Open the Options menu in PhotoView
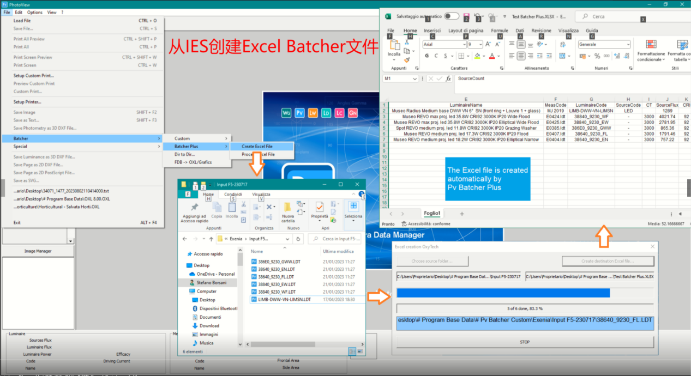The width and height of the screenshot is (691, 376). pos(34,12)
